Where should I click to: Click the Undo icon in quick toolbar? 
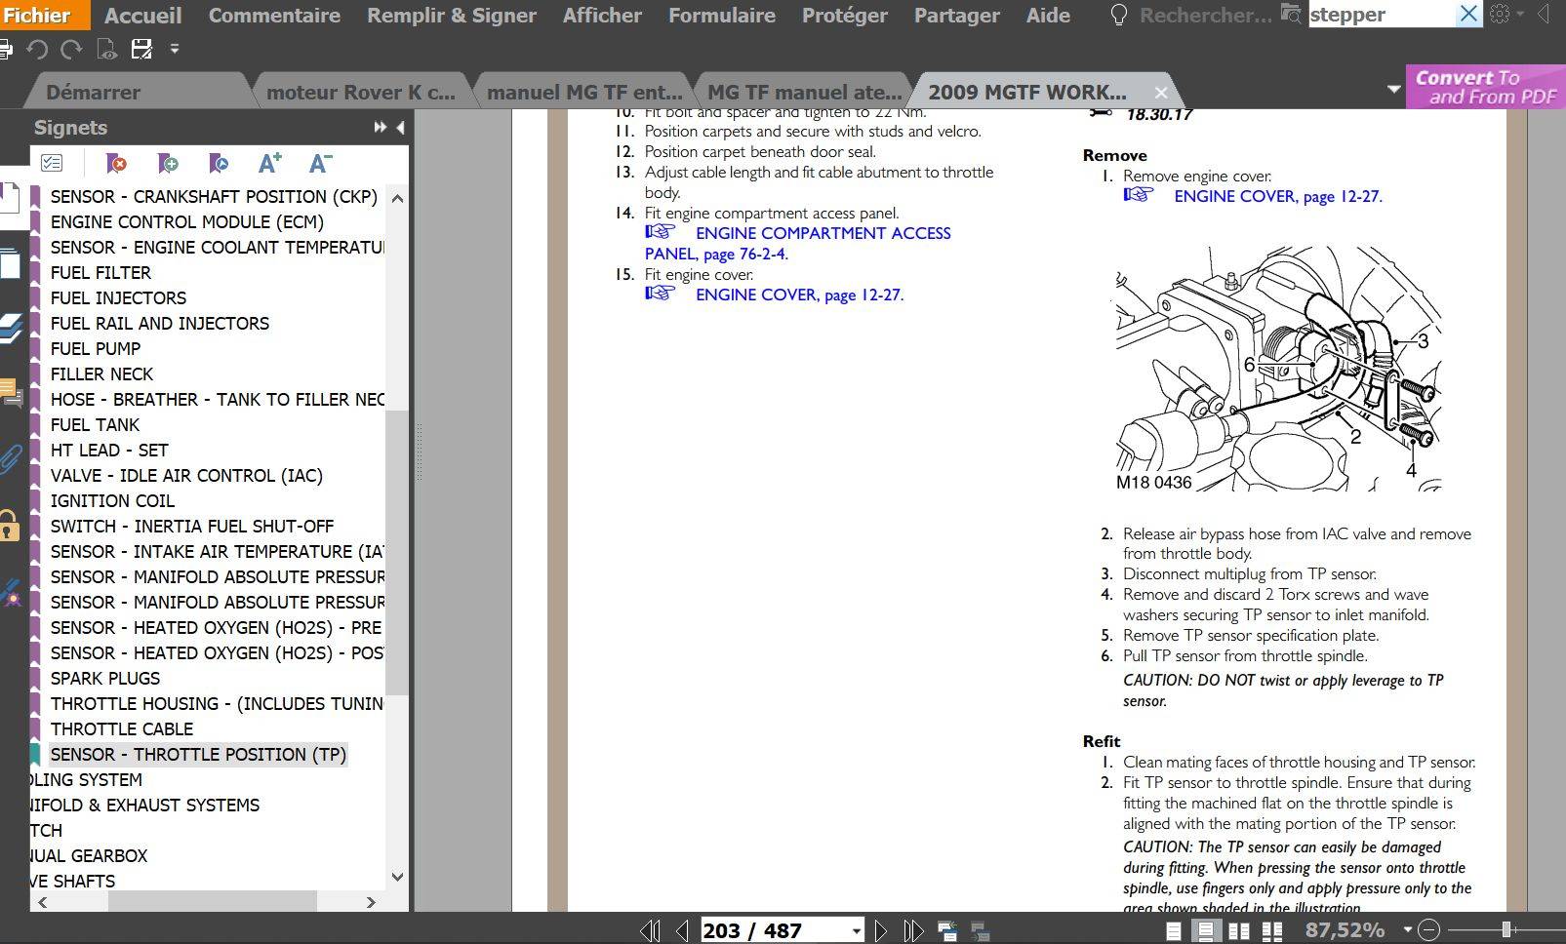36,49
